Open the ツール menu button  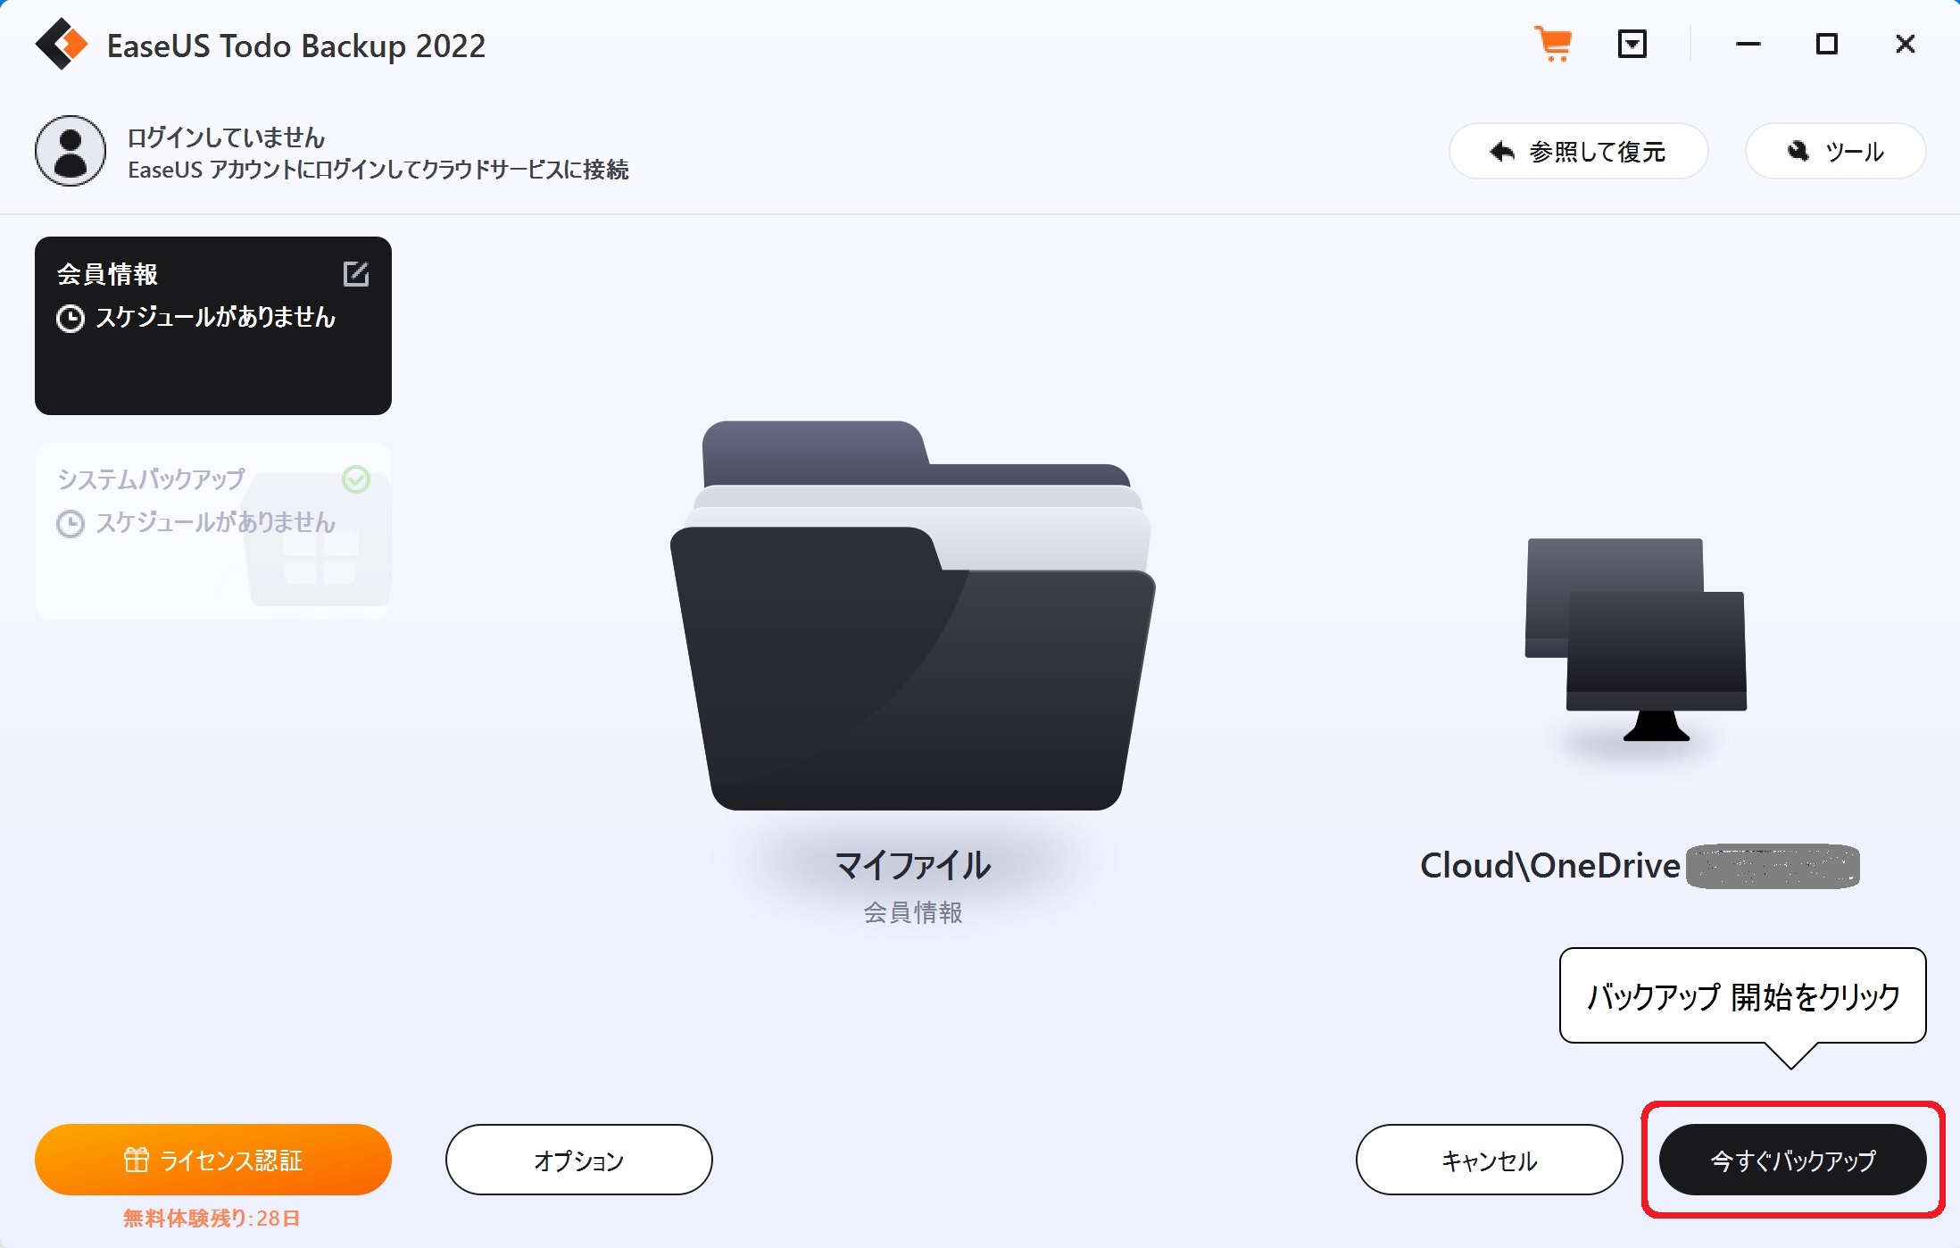1835,152
